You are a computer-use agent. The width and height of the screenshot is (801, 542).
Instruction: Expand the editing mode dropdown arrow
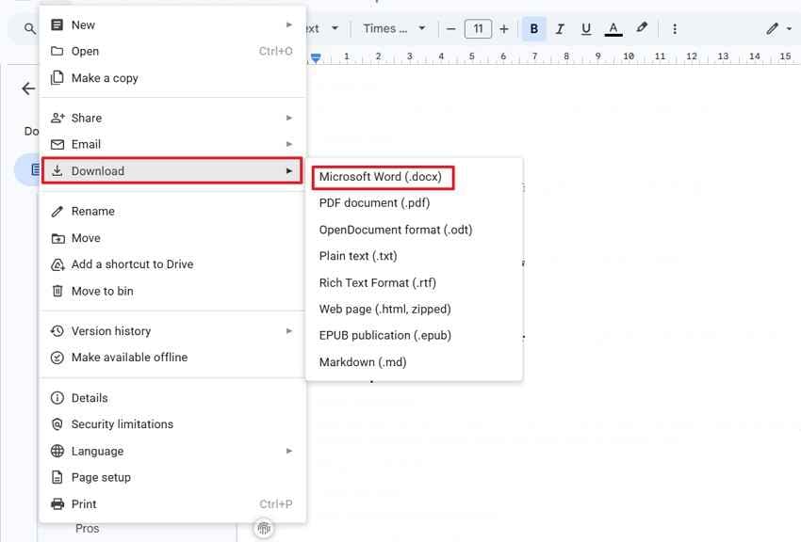click(790, 29)
